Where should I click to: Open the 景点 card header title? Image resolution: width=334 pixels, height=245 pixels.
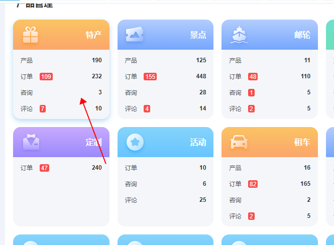[198, 35]
